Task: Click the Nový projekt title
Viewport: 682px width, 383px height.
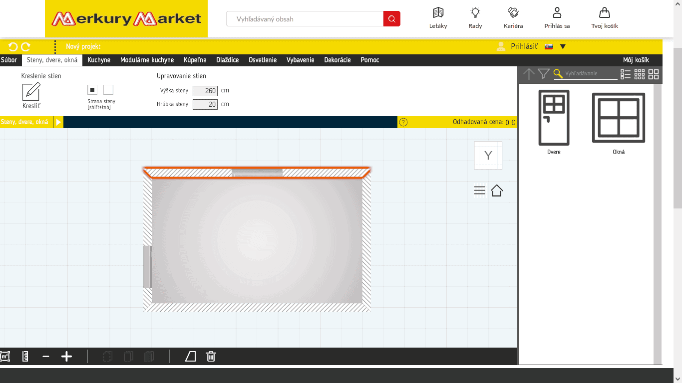Action: pyautogui.click(x=83, y=46)
